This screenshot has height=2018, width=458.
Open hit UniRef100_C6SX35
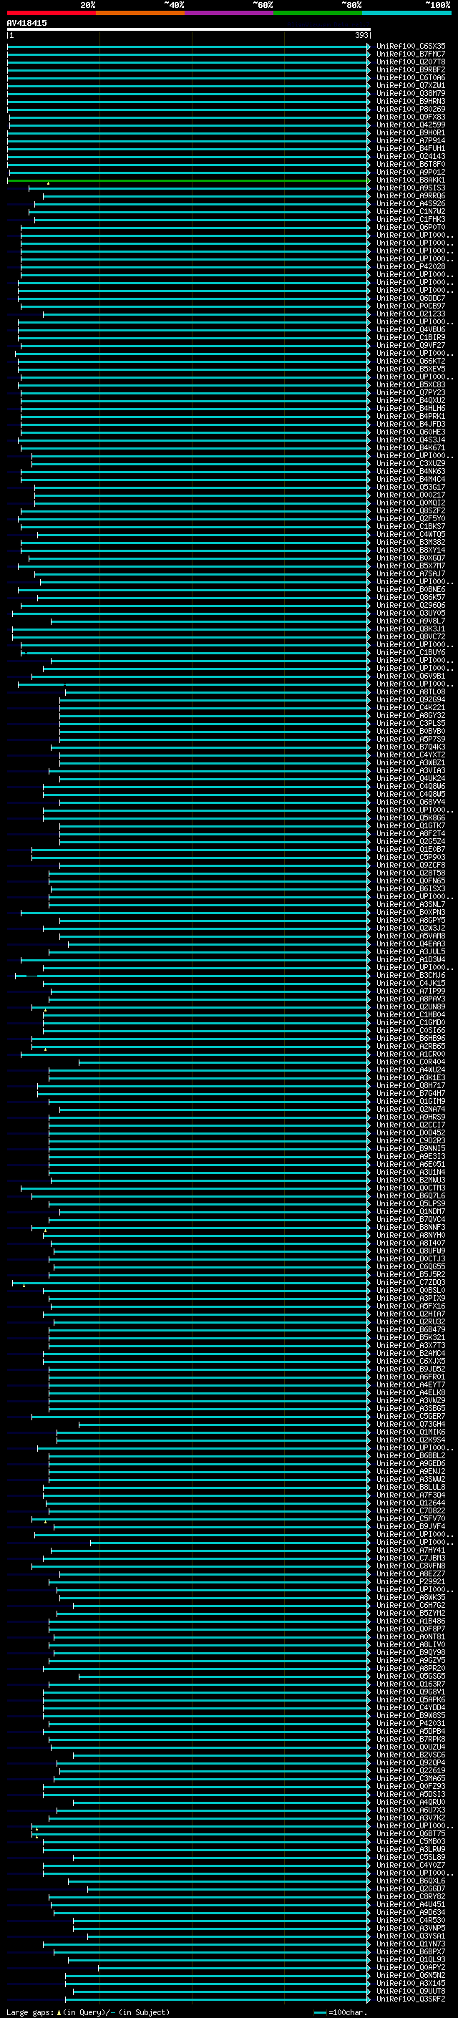pos(411,47)
